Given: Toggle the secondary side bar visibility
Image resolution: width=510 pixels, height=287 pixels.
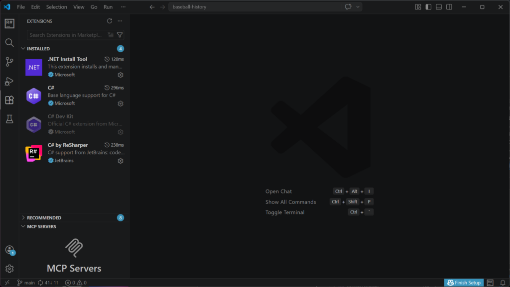Looking at the screenshot, I should click(x=449, y=7).
